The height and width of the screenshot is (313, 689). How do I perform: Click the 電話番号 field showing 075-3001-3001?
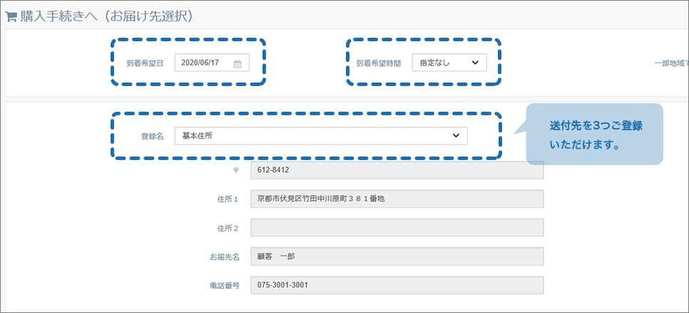[x=397, y=285]
